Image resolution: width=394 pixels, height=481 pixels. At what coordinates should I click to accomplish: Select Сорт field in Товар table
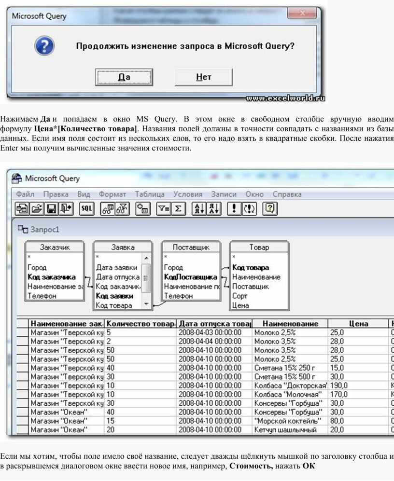(x=239, y=296)
